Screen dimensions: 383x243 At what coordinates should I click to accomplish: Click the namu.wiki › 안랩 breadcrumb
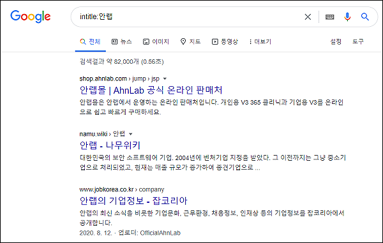click(x=102, y=134)
